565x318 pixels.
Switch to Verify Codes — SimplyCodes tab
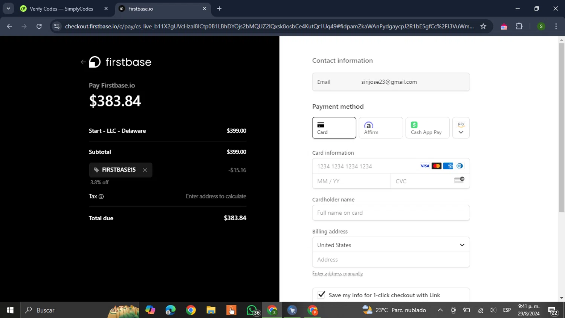pyautogui.click(x=61, y=9)
